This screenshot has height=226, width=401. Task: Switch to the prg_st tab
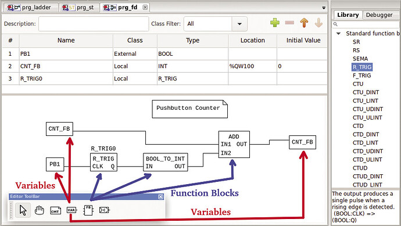tap(79, 8)
